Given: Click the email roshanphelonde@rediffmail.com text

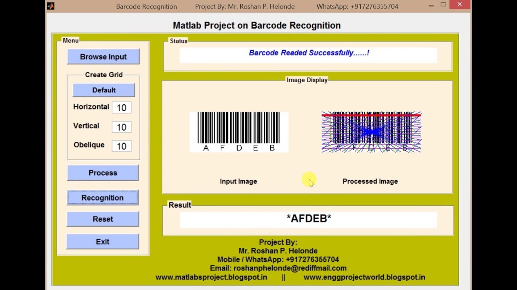Looking at the screenshot, I should (x=290, y=268).
